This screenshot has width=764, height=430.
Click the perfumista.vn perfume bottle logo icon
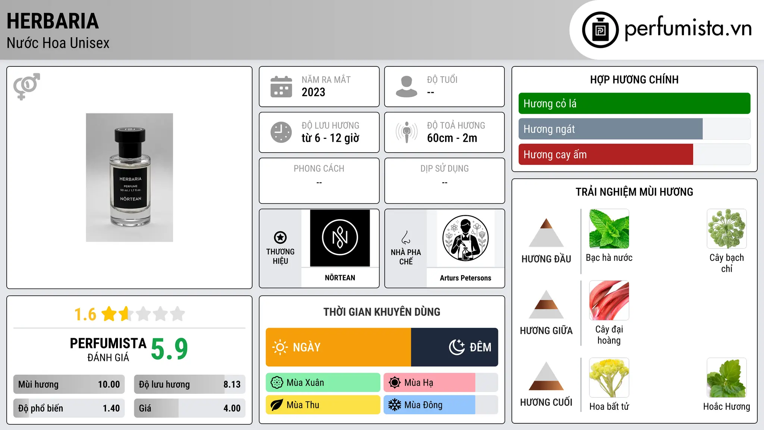pos(600,30)
